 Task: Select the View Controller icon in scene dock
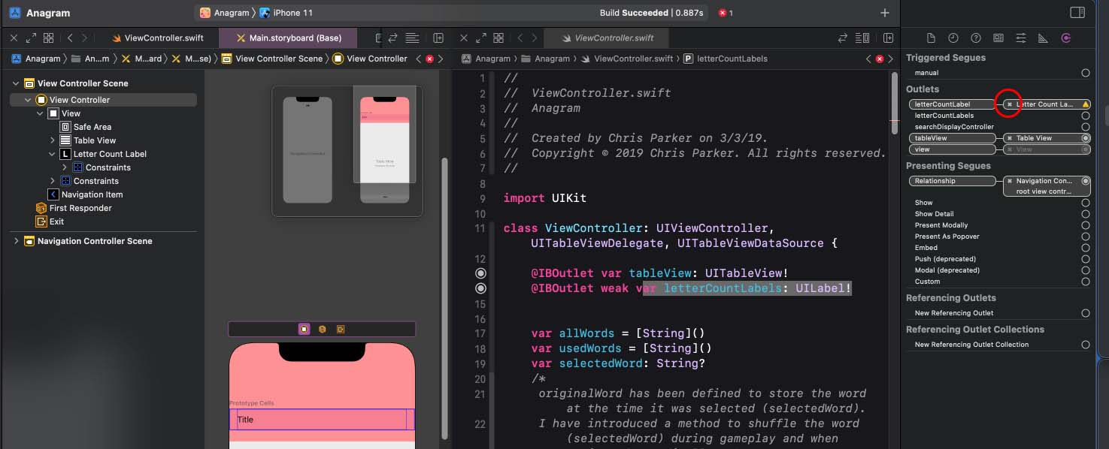point(304,329)
